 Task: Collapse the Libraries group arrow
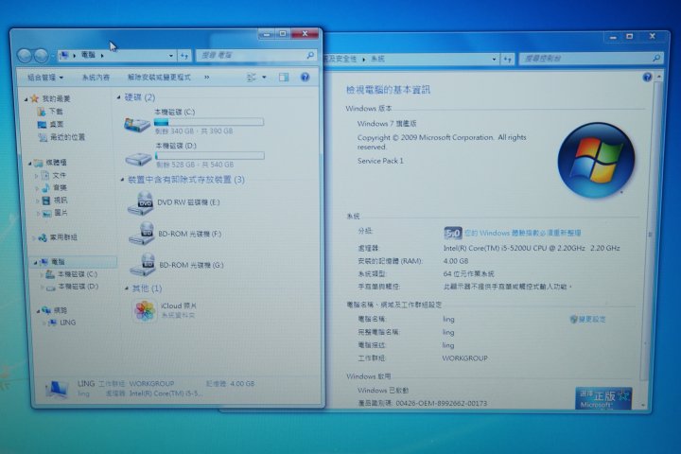(x=29, y=164)
